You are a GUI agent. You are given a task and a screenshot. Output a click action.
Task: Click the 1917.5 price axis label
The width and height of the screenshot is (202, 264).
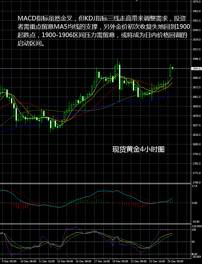click(196, 49)
